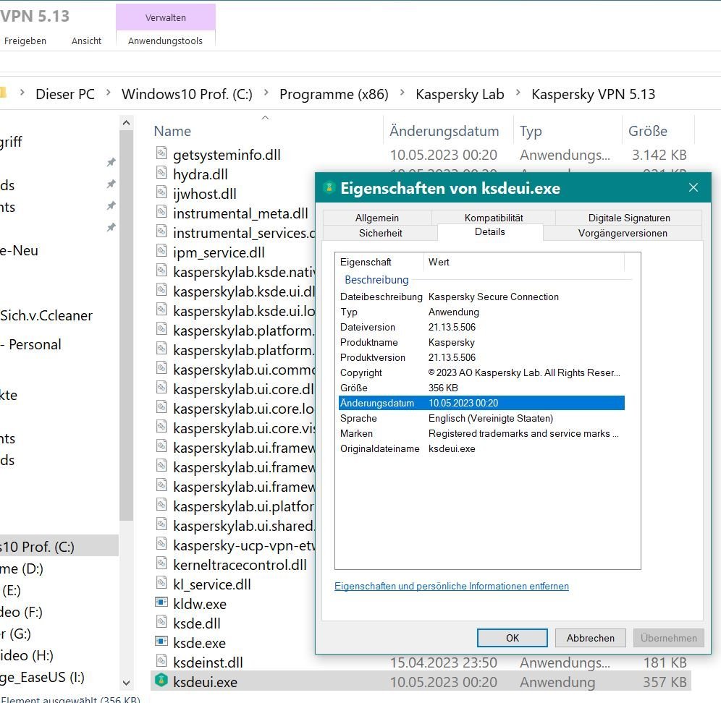Click the kldw.exe application icon

click(161, 602)
